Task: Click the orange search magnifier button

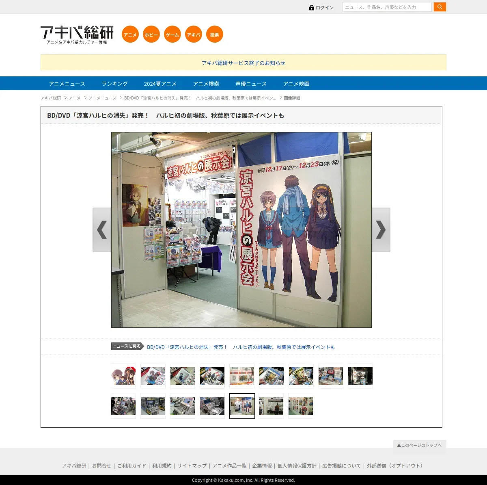Action: click(x=440, y=7)
